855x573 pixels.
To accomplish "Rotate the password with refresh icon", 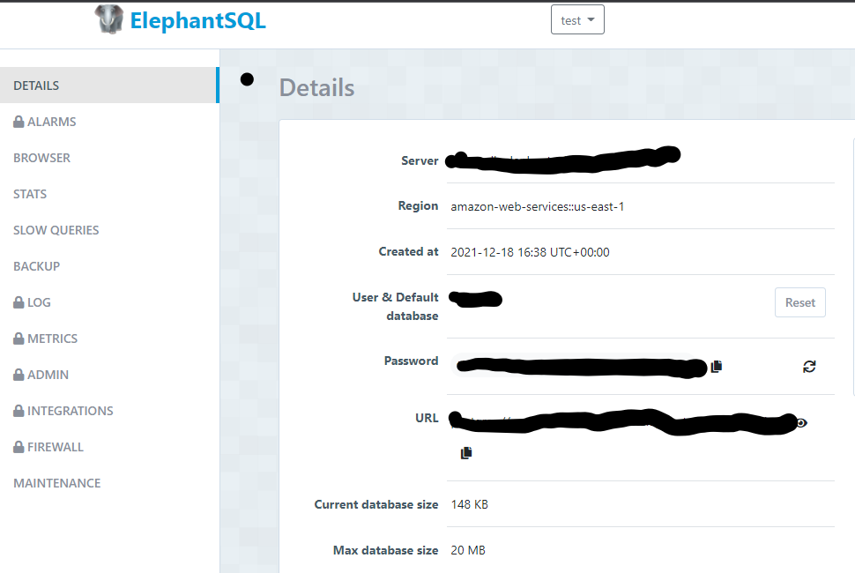I will pos(809,367).
